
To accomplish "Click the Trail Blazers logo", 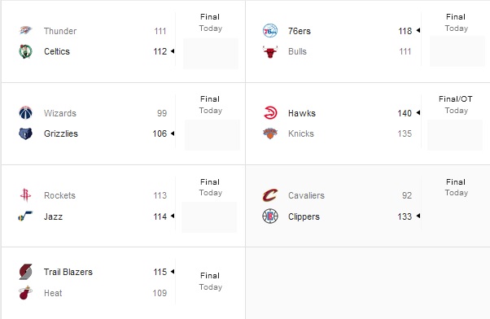I will pyautogui.click(x=25, y=272).
